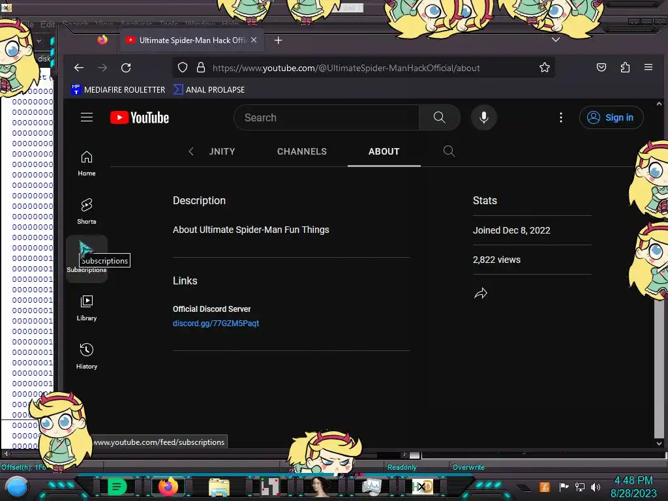This screenshot has height=501, width=668.
Task: Click the 'Joined Dec 8, 2022' stat
Action: [511, 230]
